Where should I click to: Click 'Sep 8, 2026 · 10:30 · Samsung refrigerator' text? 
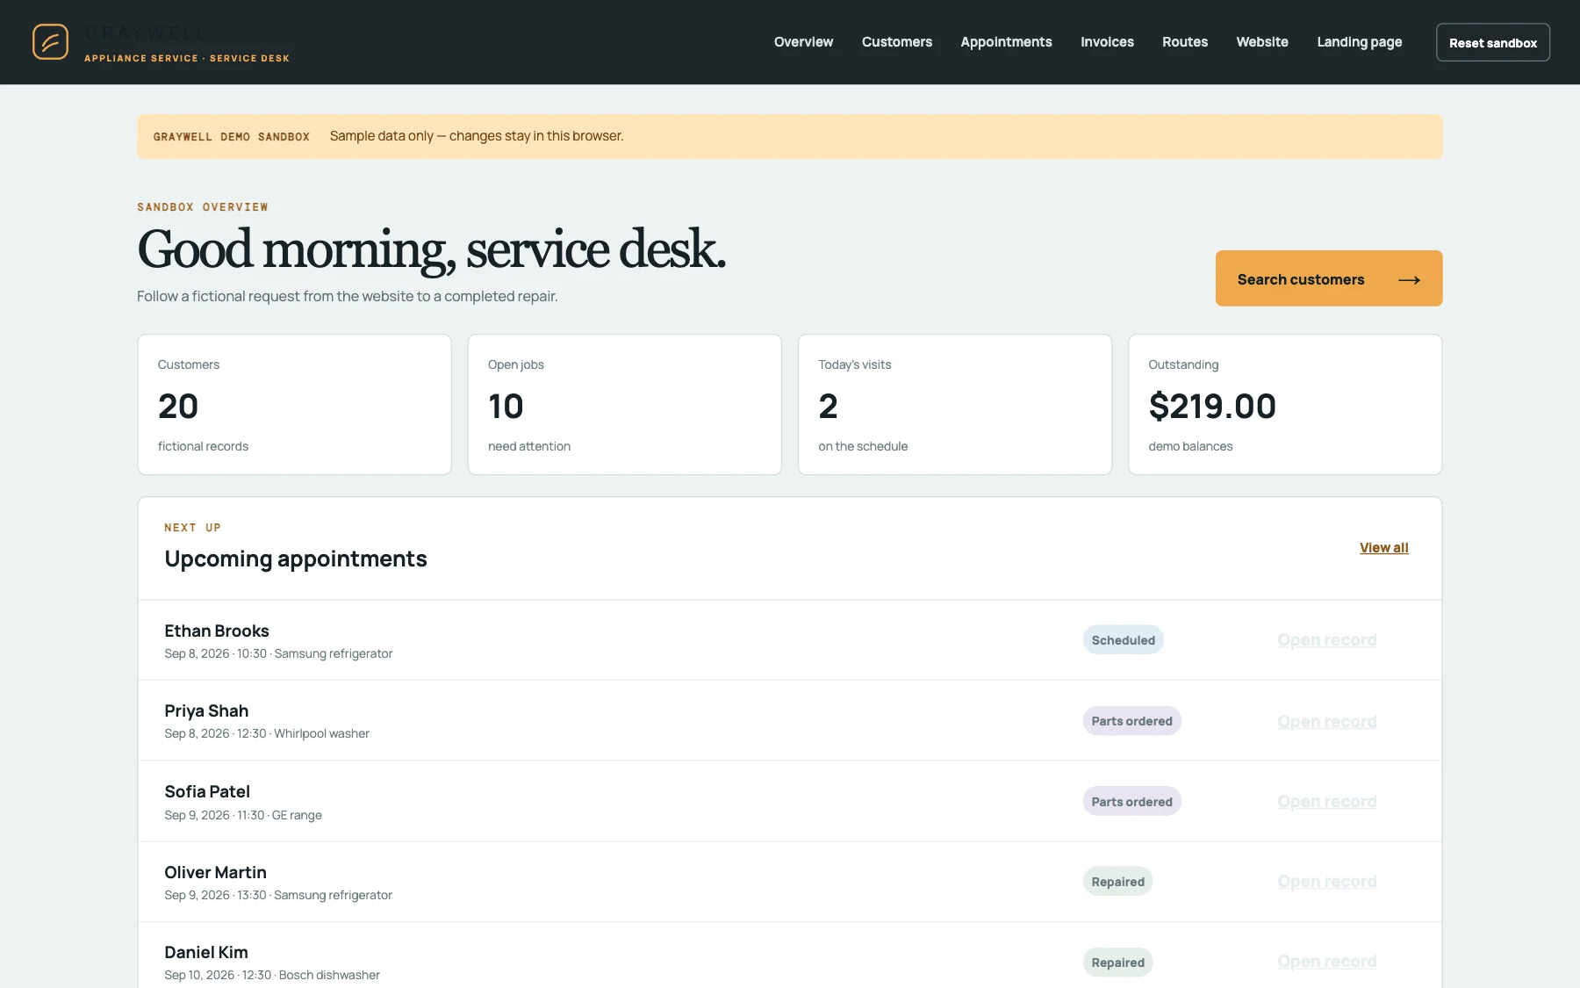click(278, 654)
